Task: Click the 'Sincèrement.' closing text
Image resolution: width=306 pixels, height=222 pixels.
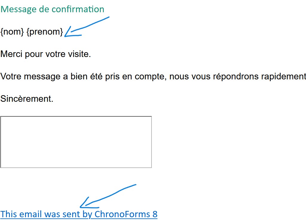Action: point(27,99)
